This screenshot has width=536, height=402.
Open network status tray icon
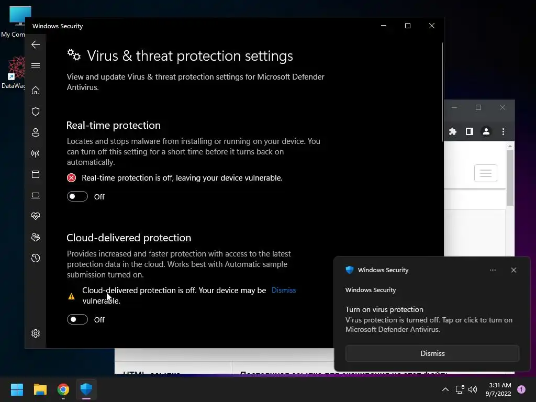(460, 389)
